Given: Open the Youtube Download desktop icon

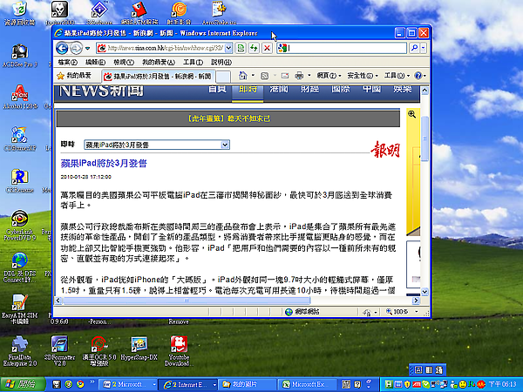Looking at the screenshot, I should click(179, 351).
